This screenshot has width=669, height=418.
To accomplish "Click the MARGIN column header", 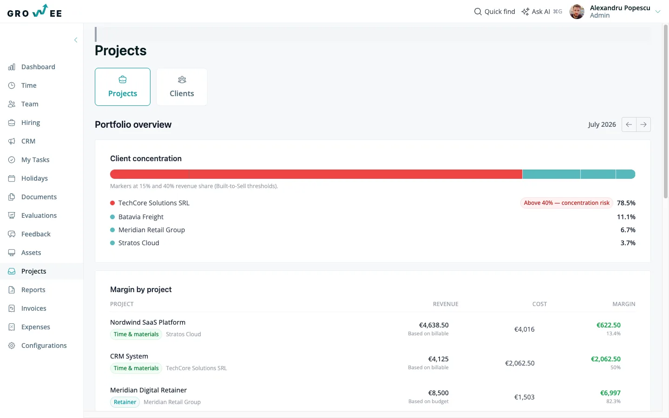I will (624, 304).
